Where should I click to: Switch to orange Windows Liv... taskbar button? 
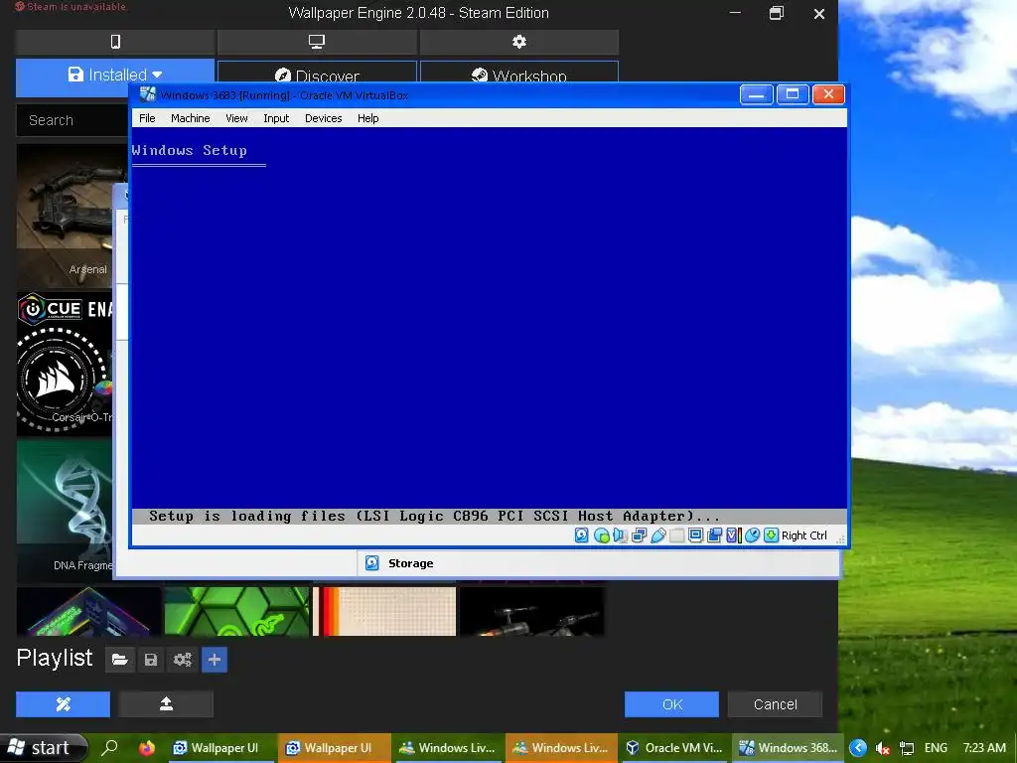coord(561,747)
